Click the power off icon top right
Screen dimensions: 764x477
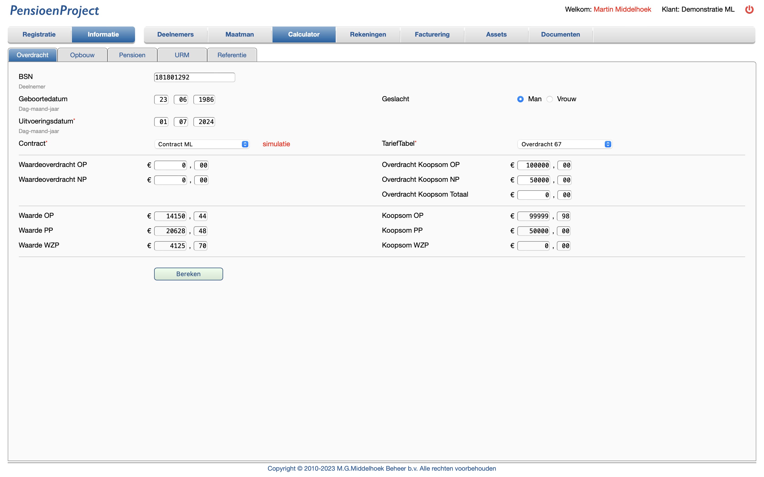(x=749, y=10)
